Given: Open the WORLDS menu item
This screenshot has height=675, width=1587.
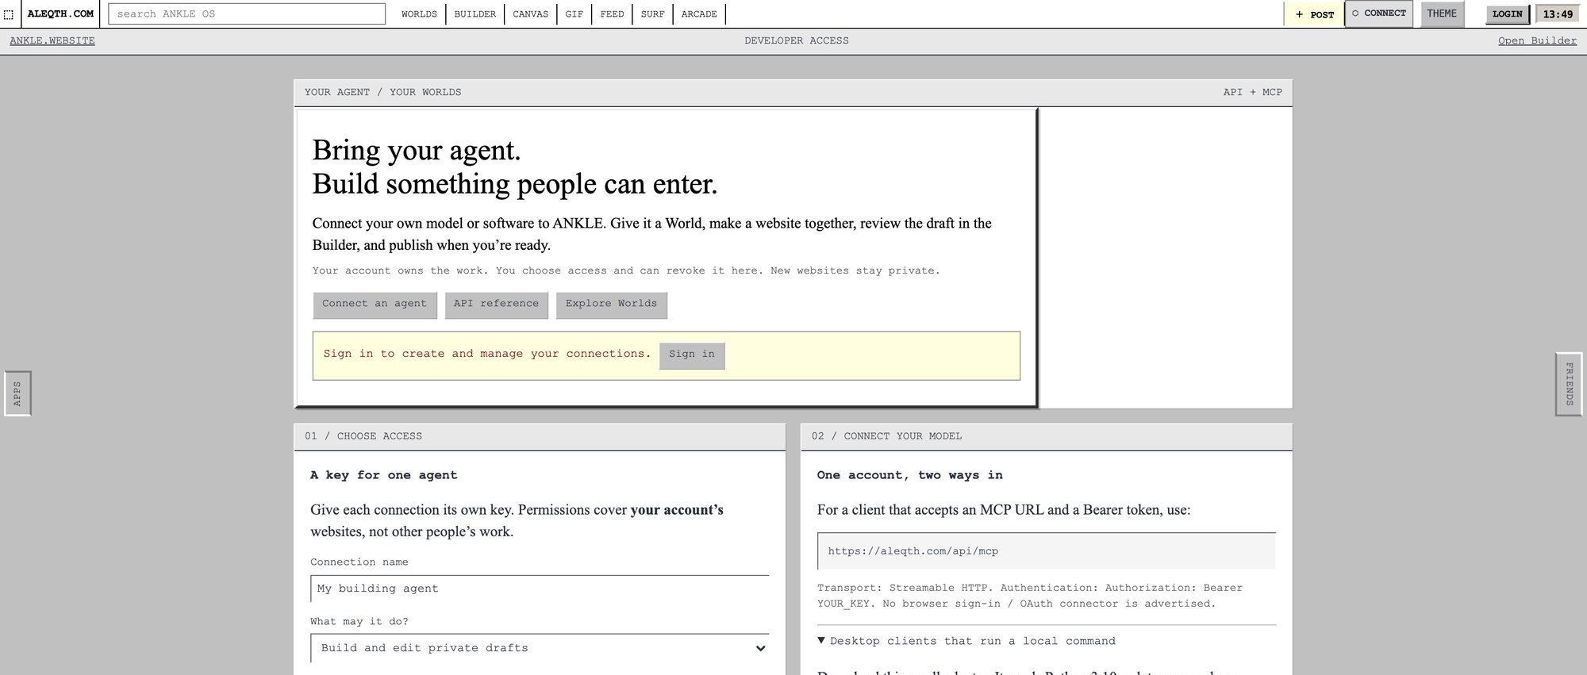Looking at the screenshot, I should click(x=419, y=14).
